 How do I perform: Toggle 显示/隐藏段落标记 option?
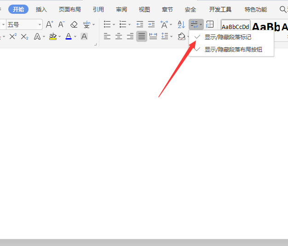(228, 37)
